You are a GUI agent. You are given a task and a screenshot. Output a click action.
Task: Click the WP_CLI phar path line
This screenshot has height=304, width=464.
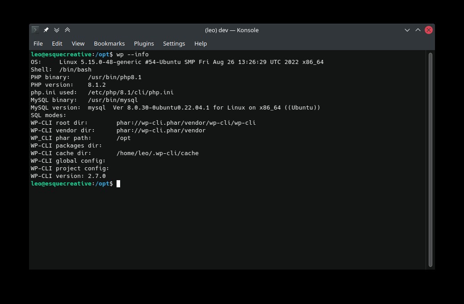[80, 138]
